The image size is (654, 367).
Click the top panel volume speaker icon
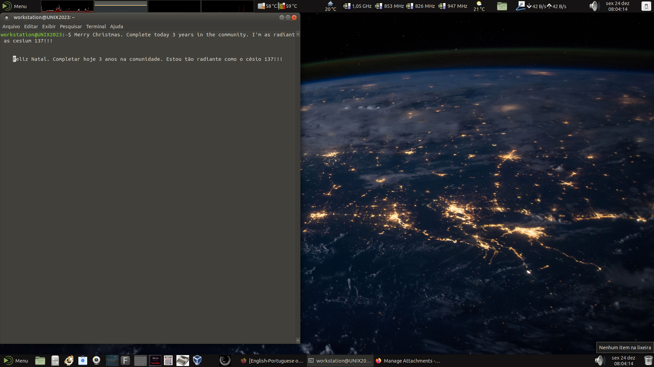point(594,6)
